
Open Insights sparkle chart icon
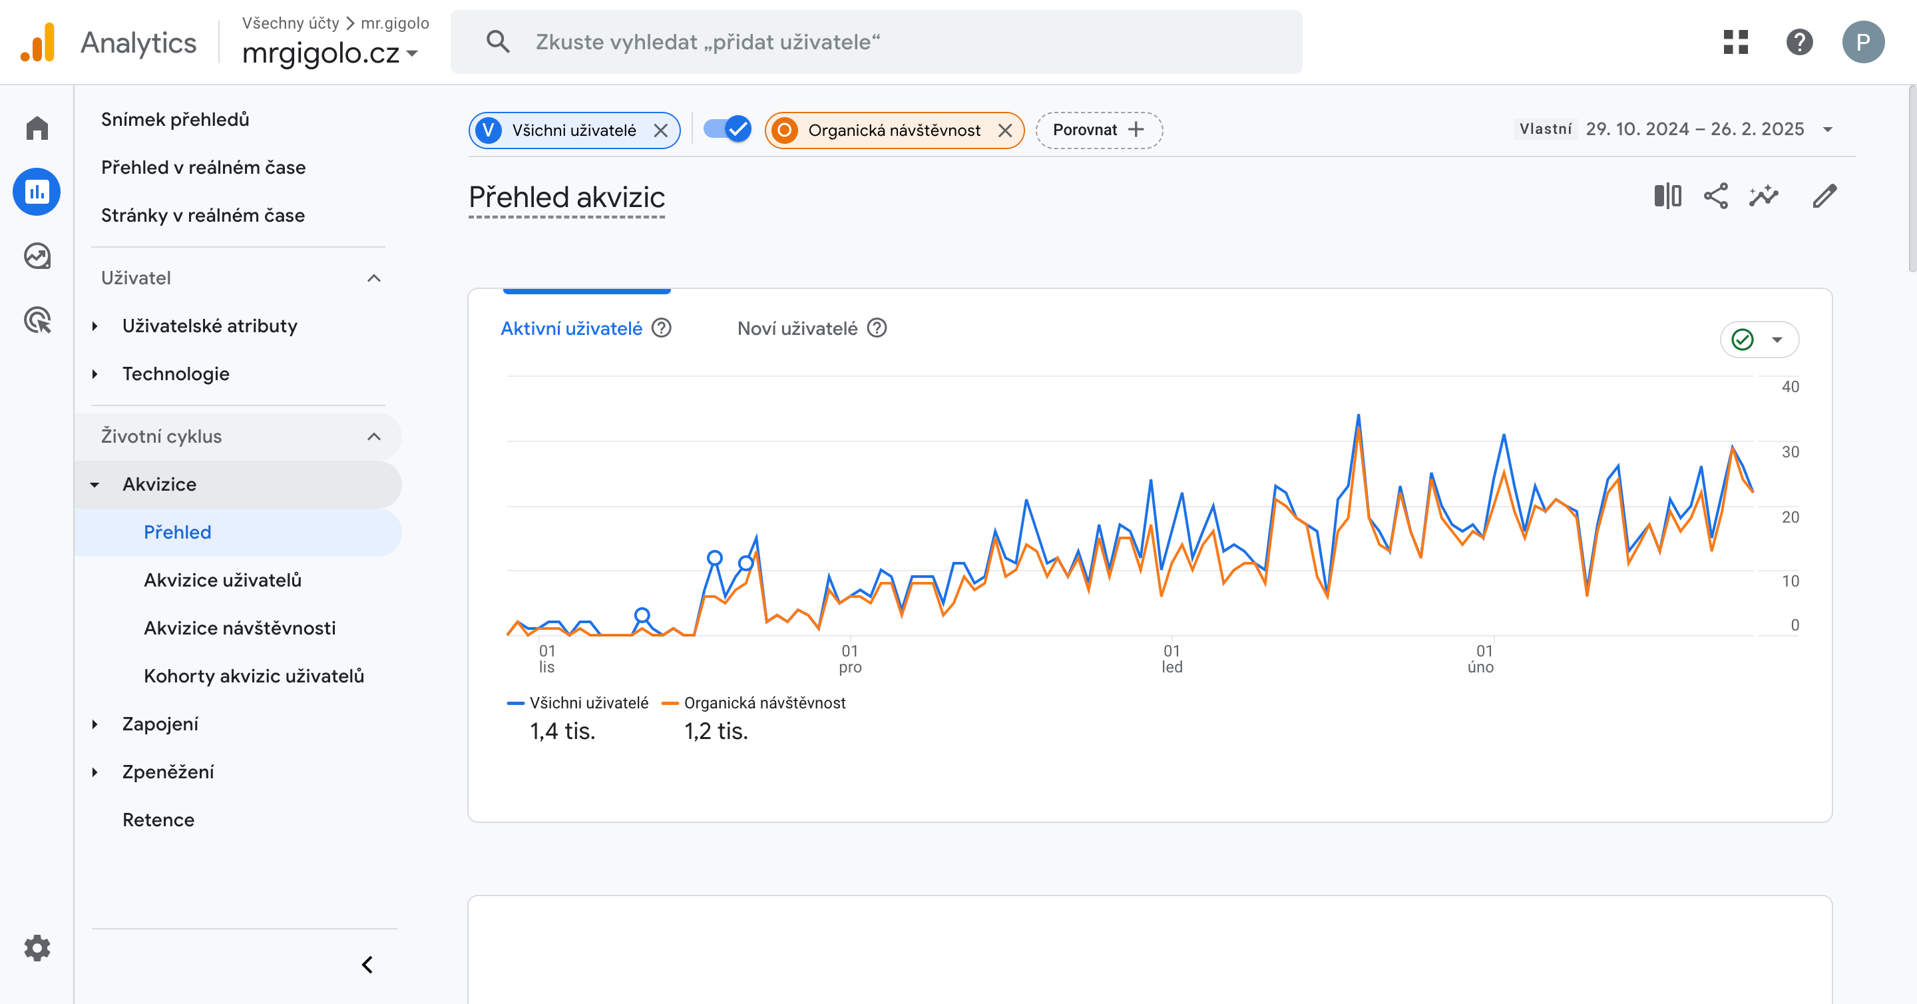[1764, 196]
